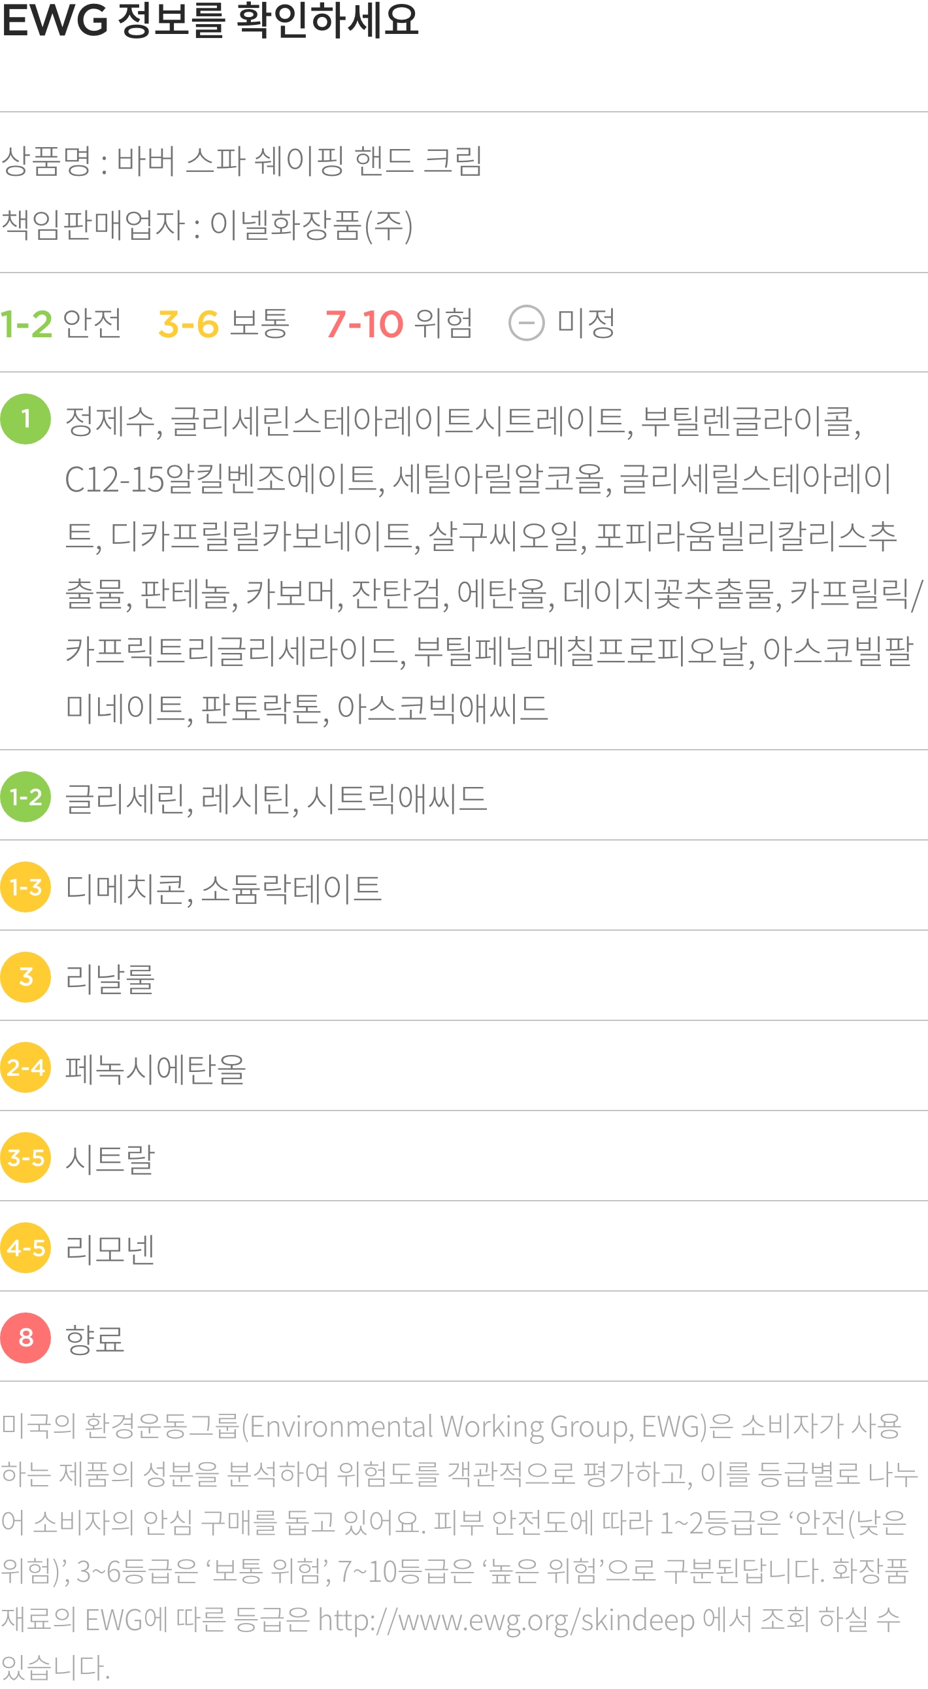This screenshot has height=1689, width=928.
Task: Click the EWG 정보를 확인하세요 heading
Action: [x=210, y=20]
